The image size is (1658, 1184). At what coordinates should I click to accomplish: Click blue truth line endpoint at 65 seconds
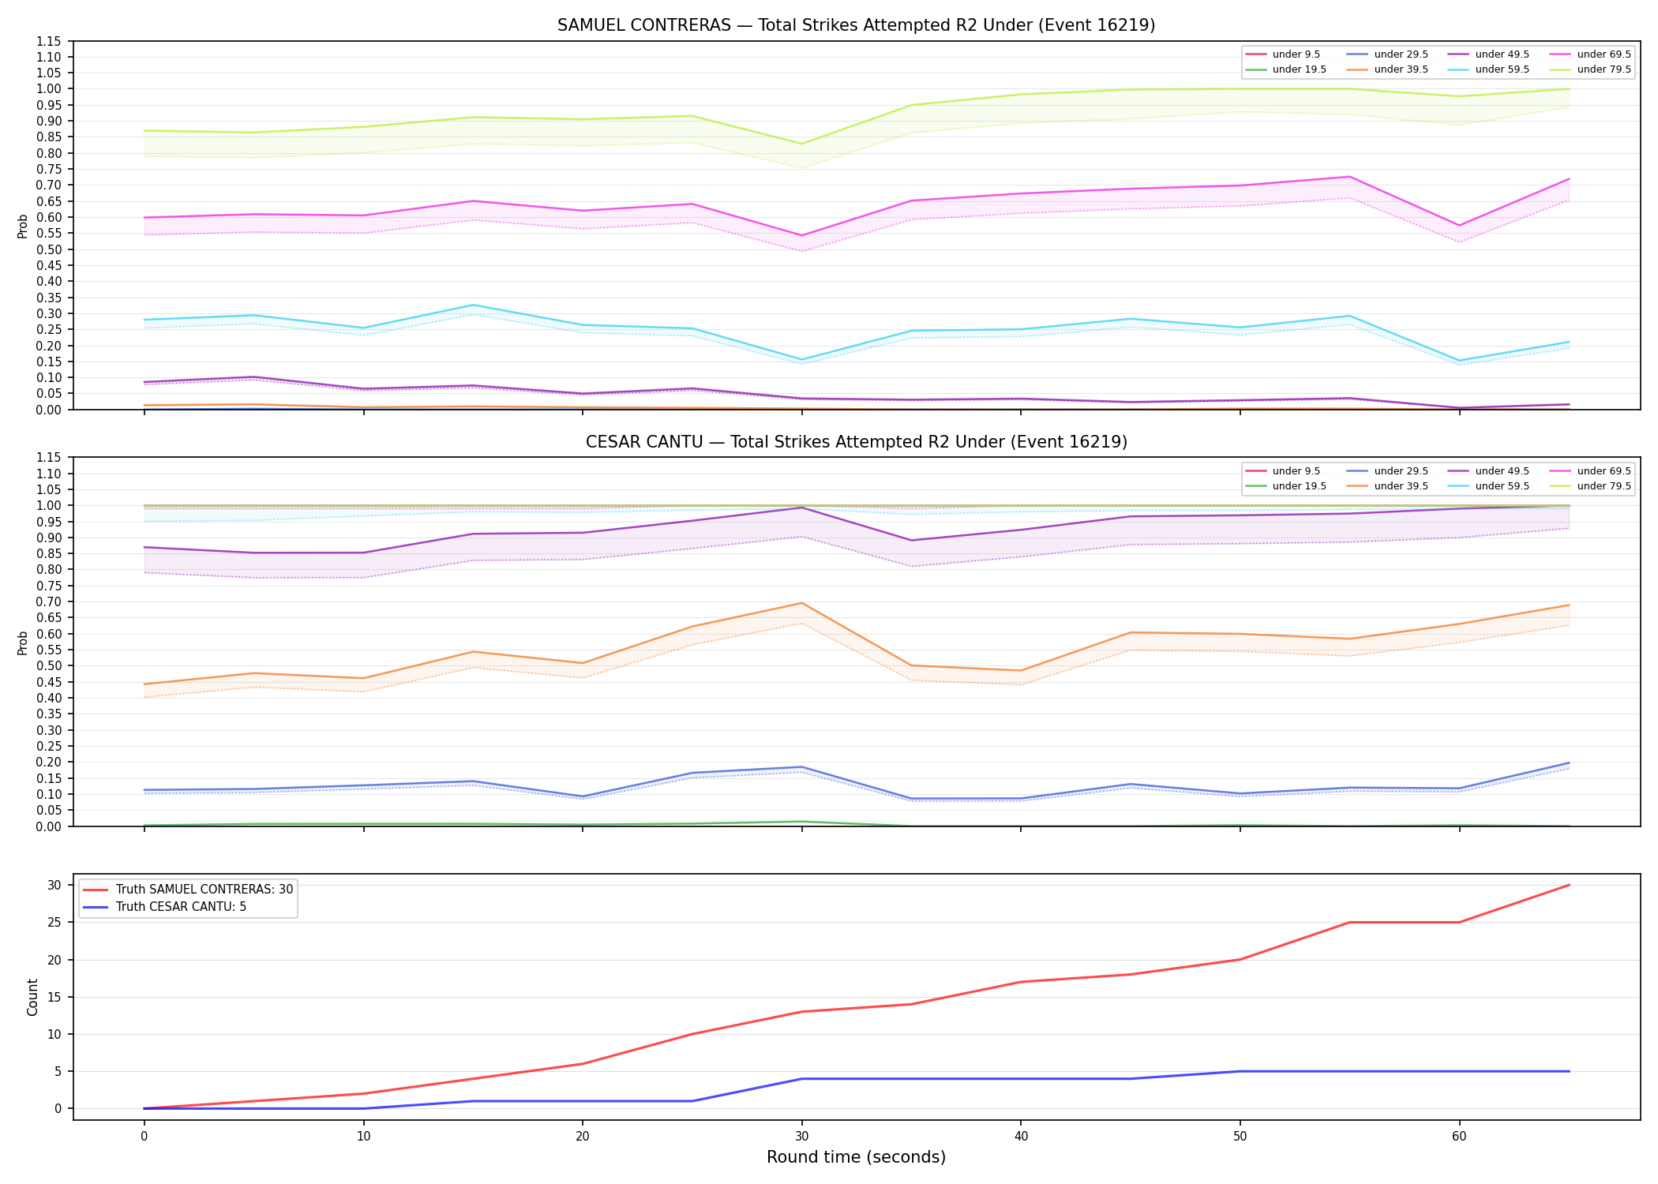pyautogui.click(x=1569, y=1071)
